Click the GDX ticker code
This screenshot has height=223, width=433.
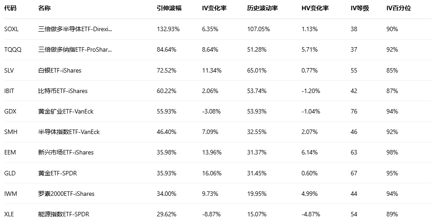click(x=10, y=111)
